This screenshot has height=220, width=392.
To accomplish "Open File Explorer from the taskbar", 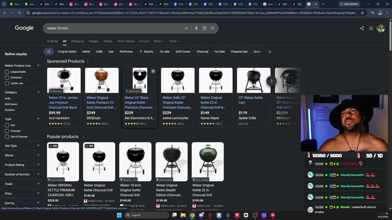I will click(183, 215).
